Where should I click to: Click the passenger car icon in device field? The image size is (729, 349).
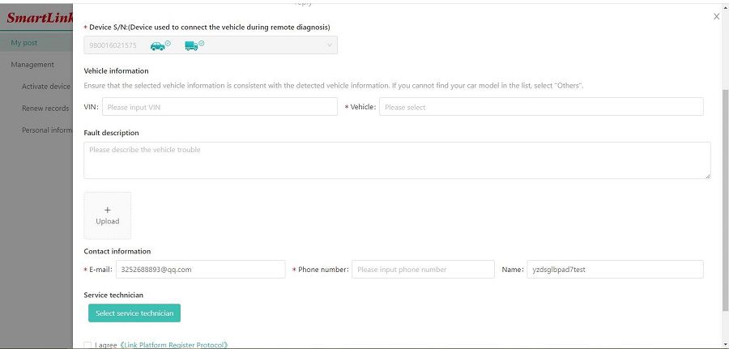(x=160, y=45)
